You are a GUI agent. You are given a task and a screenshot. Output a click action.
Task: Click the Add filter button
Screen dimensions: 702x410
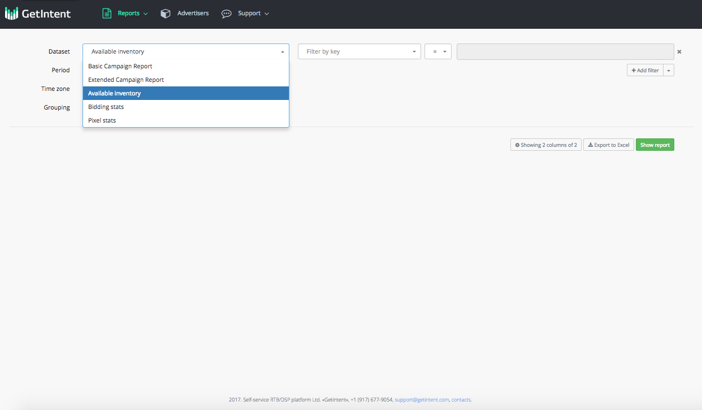[645, 70]
